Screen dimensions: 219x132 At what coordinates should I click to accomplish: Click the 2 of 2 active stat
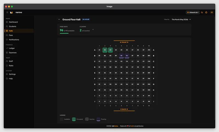(x=85, y=30)
